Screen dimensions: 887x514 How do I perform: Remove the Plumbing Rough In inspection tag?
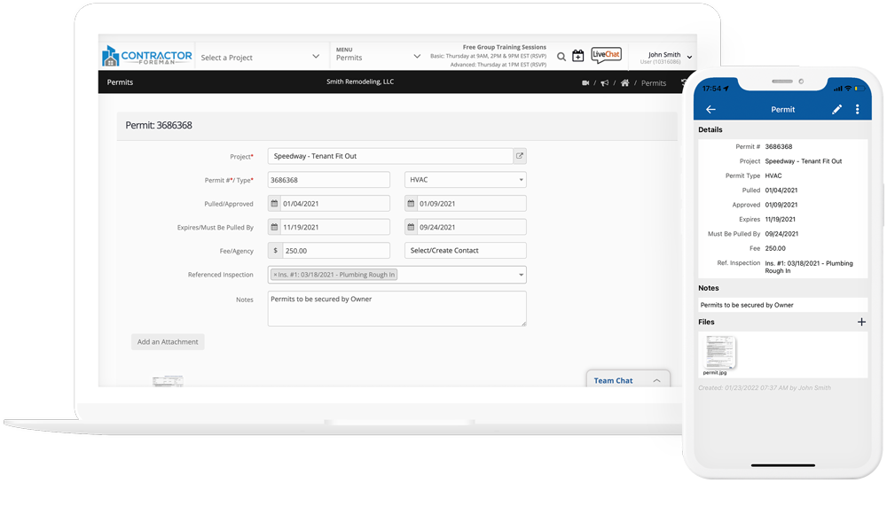[276, 275]
